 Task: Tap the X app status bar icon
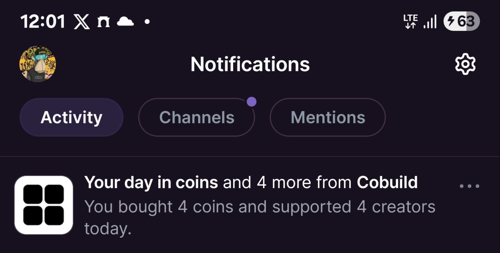coord(82,21)
